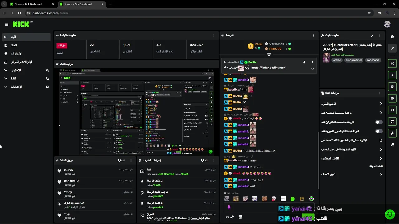Toggle the wrench stream info icon in the right toolbar
This screenshot has height=224, width=399.
tap(392, 133)
